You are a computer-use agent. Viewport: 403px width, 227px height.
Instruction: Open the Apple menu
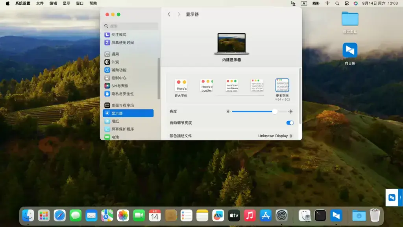(x=8, y=3)
